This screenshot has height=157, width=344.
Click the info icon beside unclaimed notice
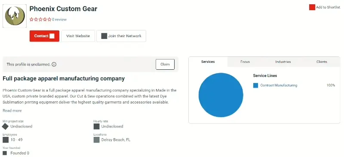[x=54, y=65]
